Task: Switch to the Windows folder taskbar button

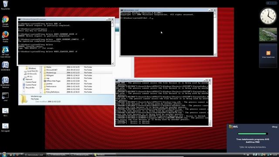Action: coord(104,155)
